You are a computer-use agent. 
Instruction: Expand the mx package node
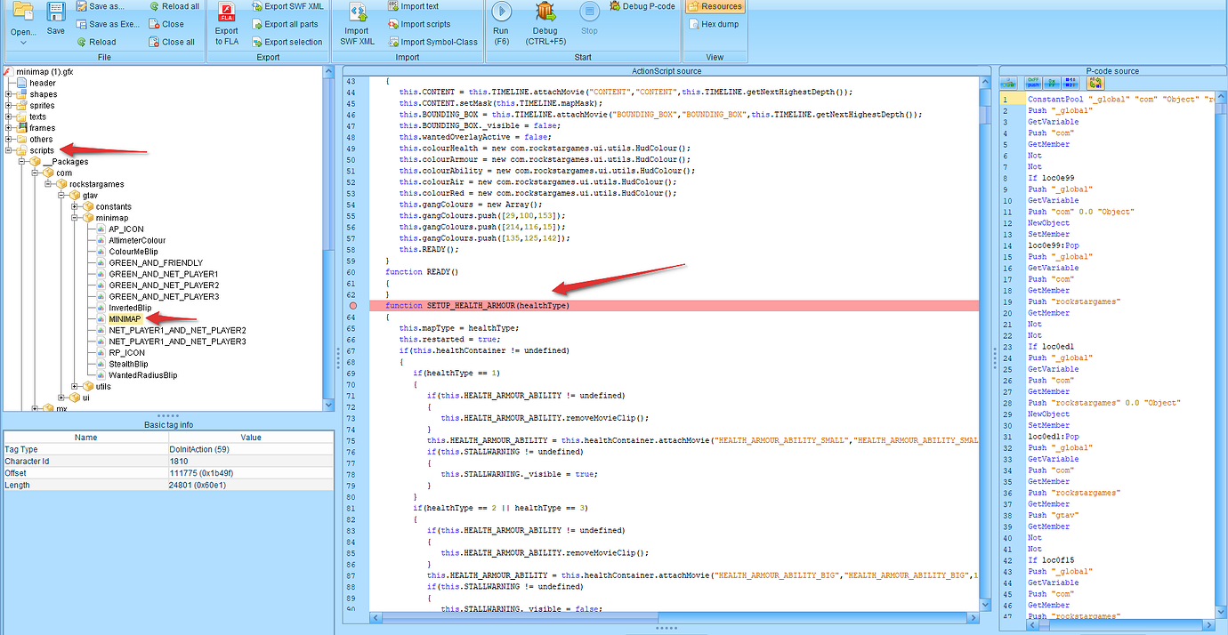36,407
